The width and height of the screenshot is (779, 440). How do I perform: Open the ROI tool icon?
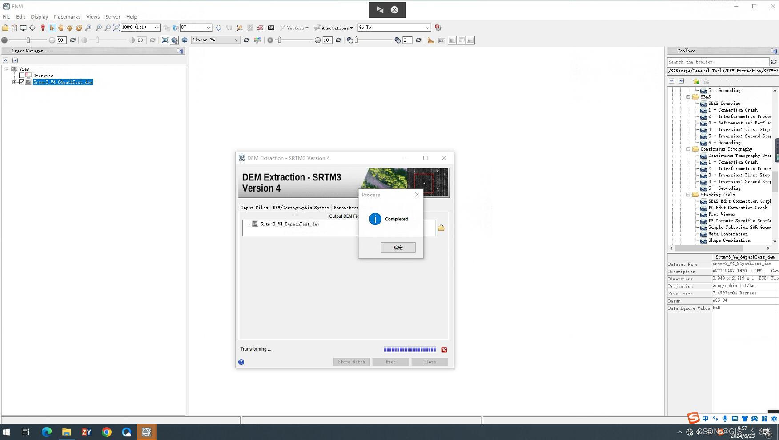pos(260,28)
